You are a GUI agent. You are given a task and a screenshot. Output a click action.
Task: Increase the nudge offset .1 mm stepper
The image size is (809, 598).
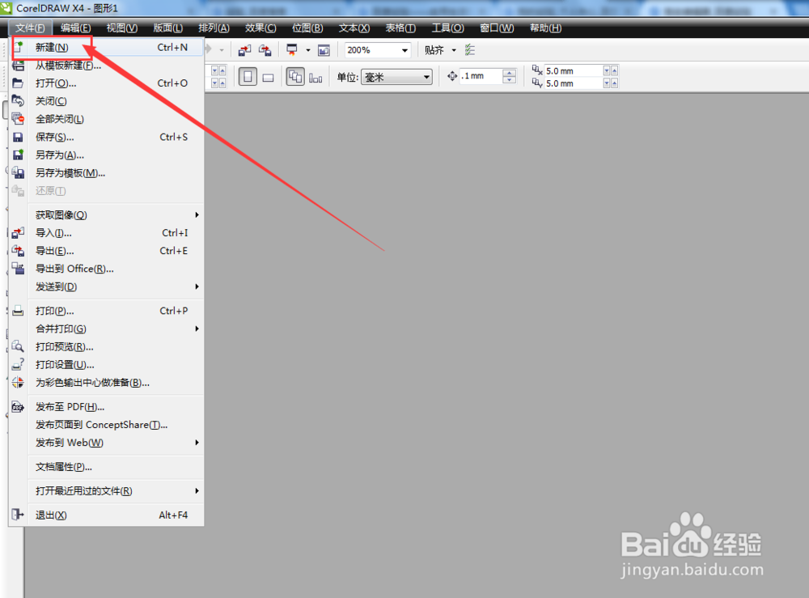coord(509,73)
